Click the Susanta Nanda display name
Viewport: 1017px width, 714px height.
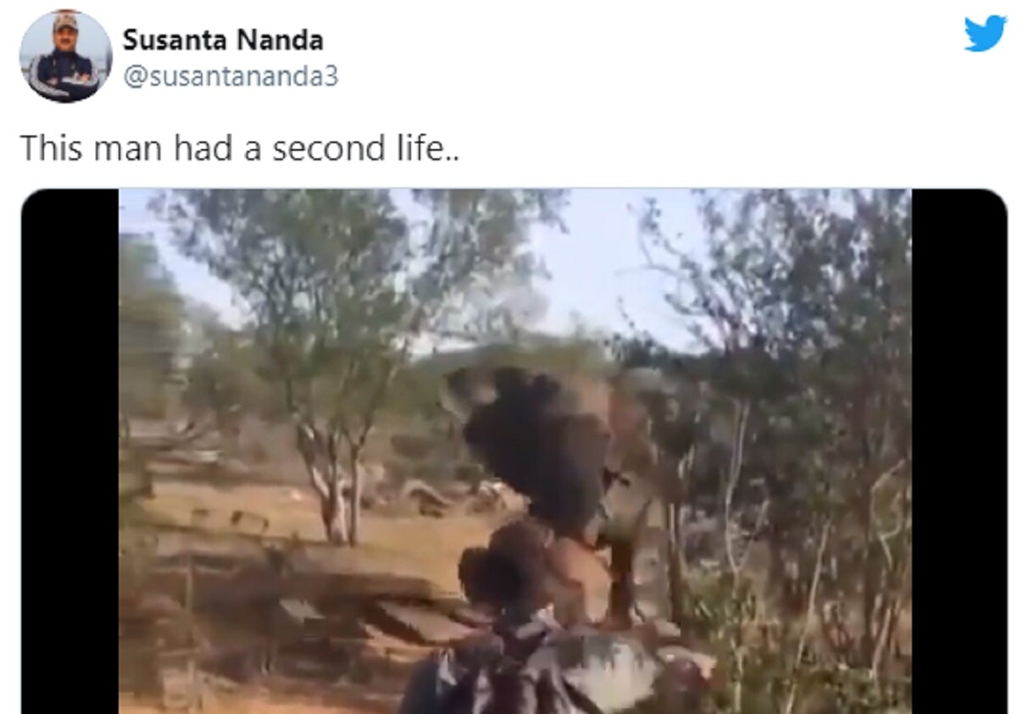pyautogui.click(x=223, y=39)
